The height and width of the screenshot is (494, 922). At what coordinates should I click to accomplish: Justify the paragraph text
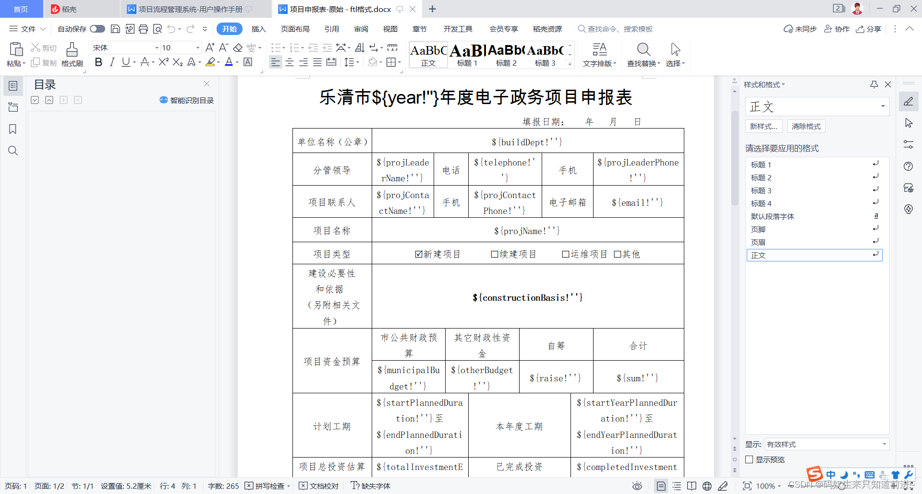click(x=317, y=62)
